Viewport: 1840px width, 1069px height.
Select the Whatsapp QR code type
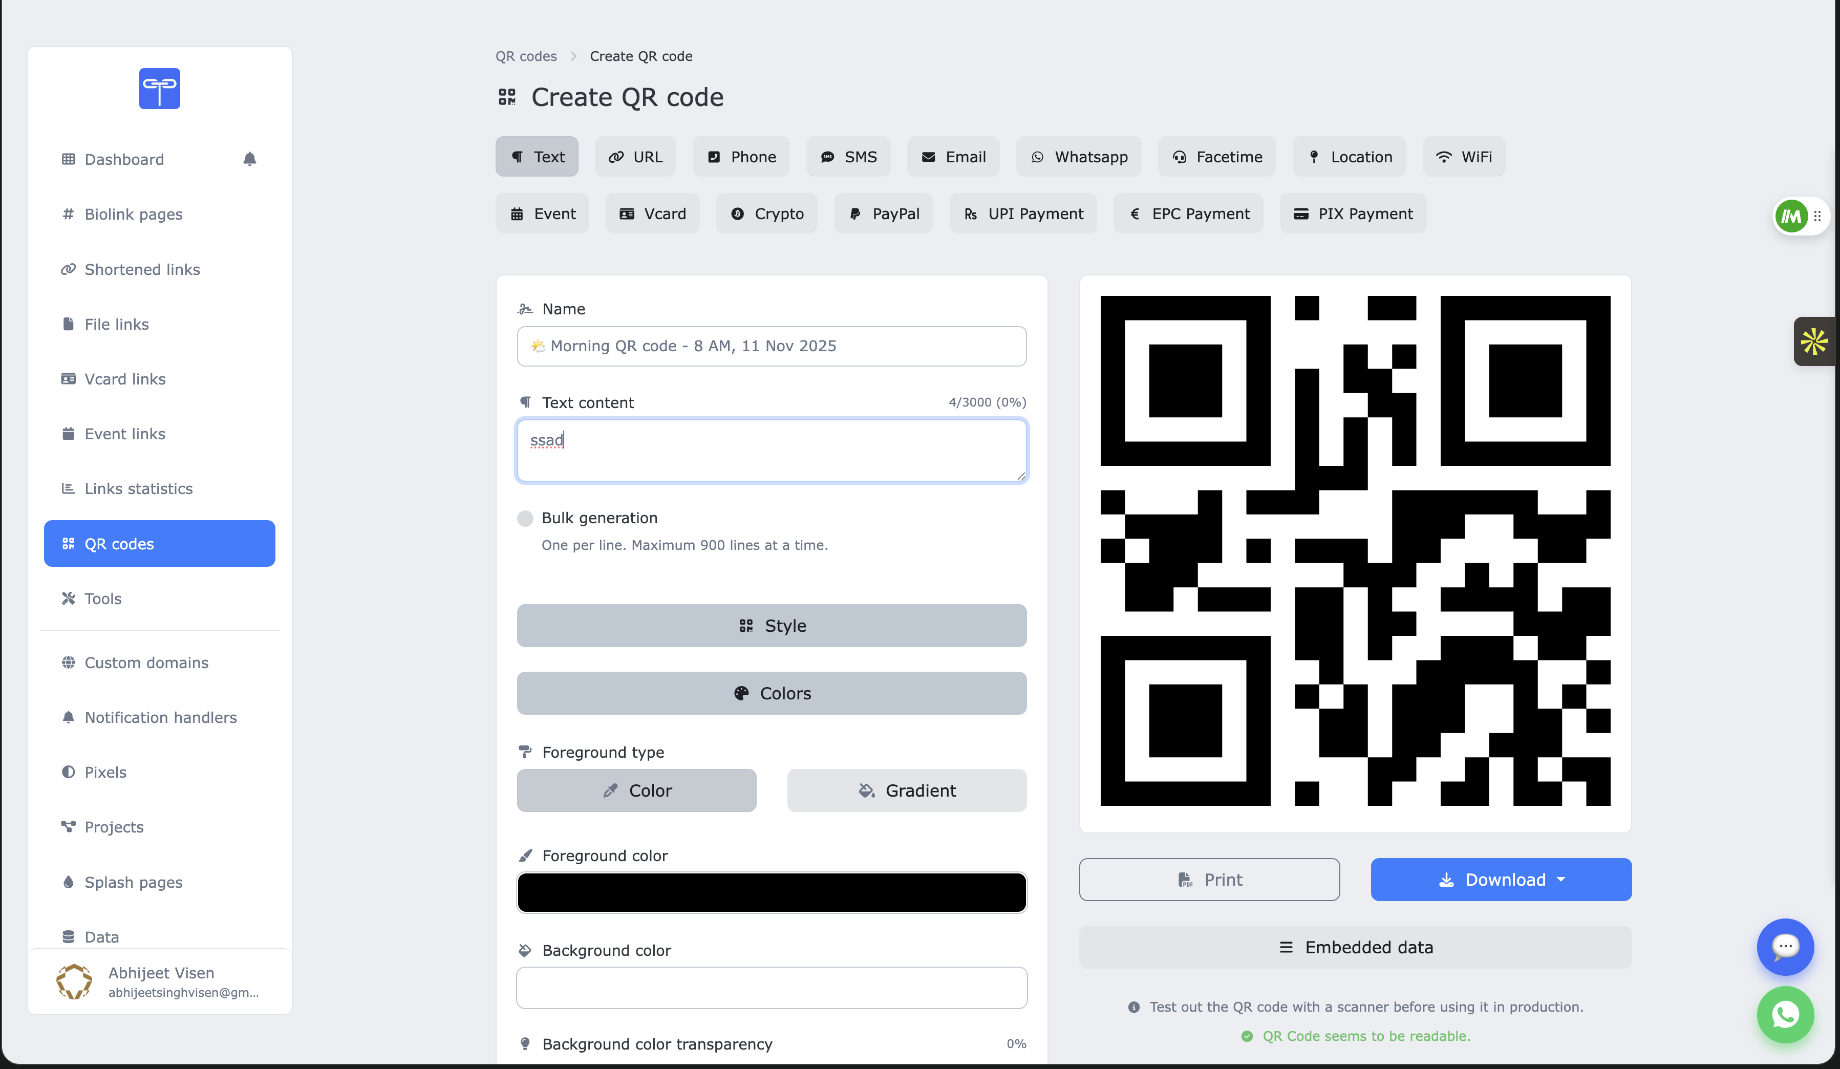pos(1078,156)
